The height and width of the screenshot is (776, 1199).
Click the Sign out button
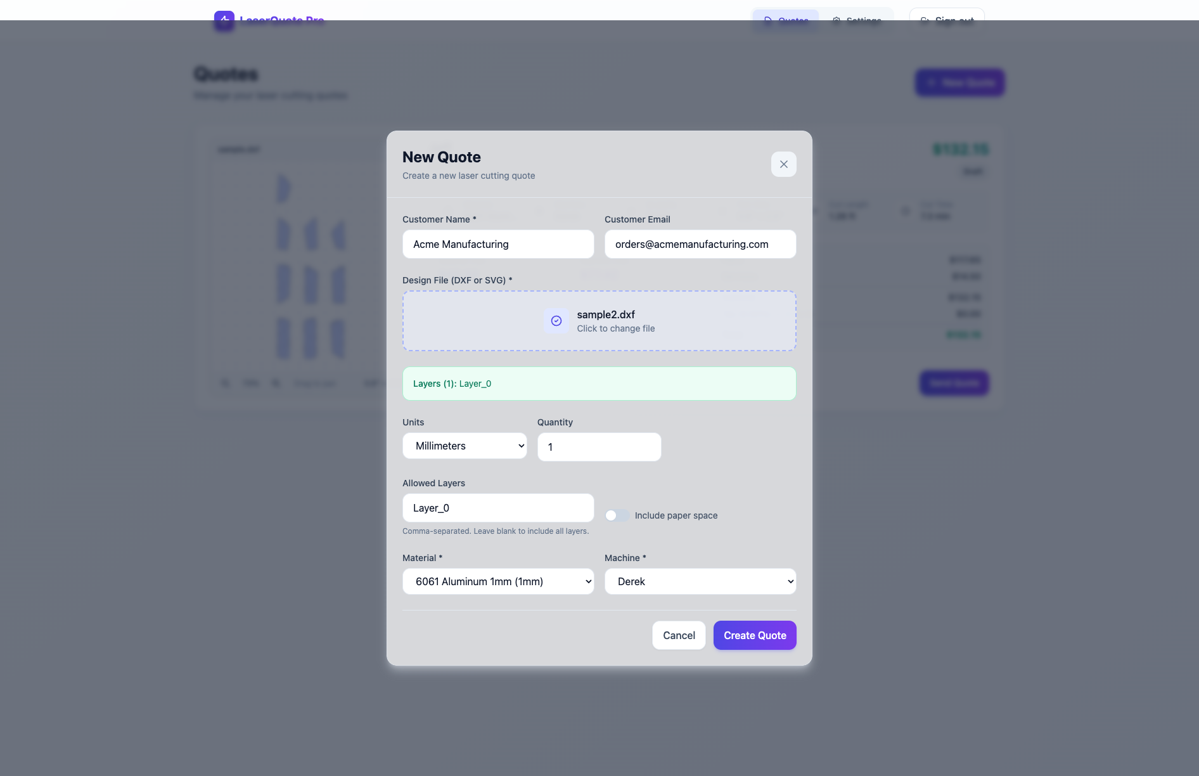(946, 21)
